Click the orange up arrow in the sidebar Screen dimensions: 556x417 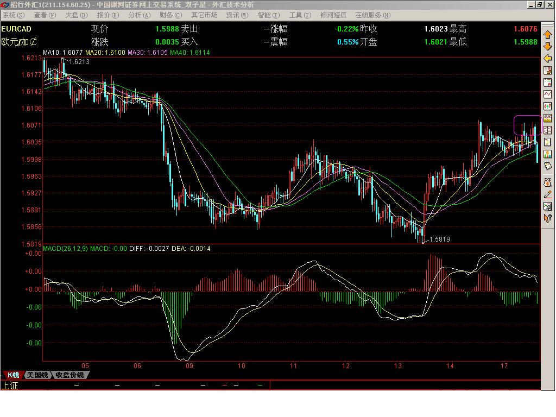tap(548, 35)
